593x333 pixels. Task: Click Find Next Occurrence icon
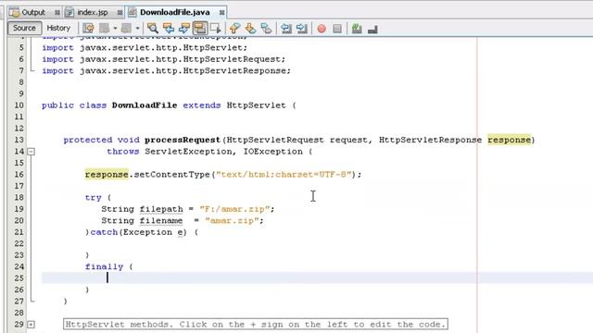coord(184,29)
